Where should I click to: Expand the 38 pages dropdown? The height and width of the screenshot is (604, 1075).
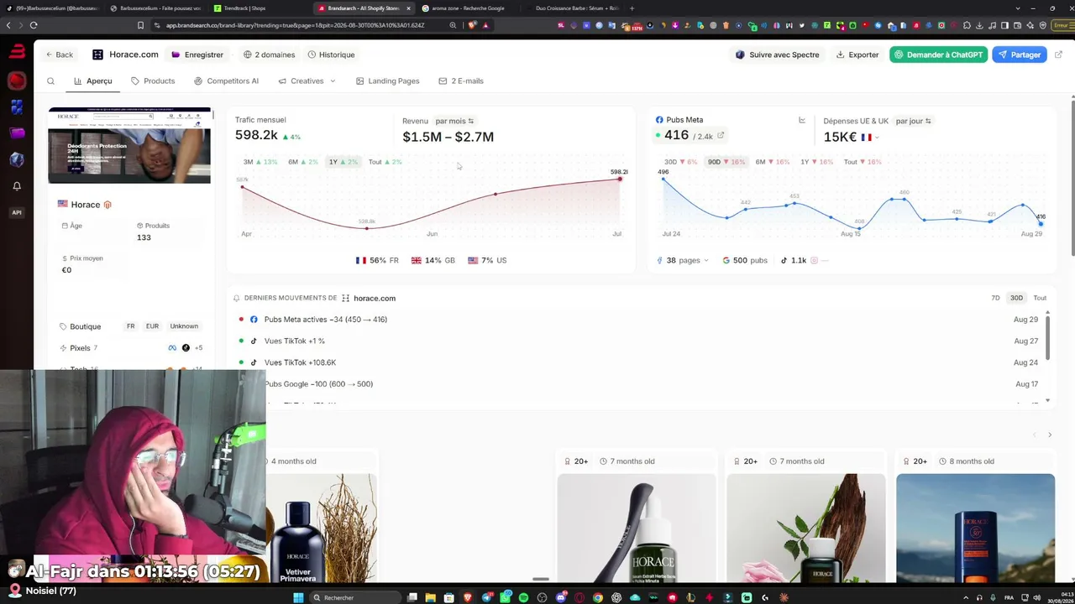click(x=682, y=260)
